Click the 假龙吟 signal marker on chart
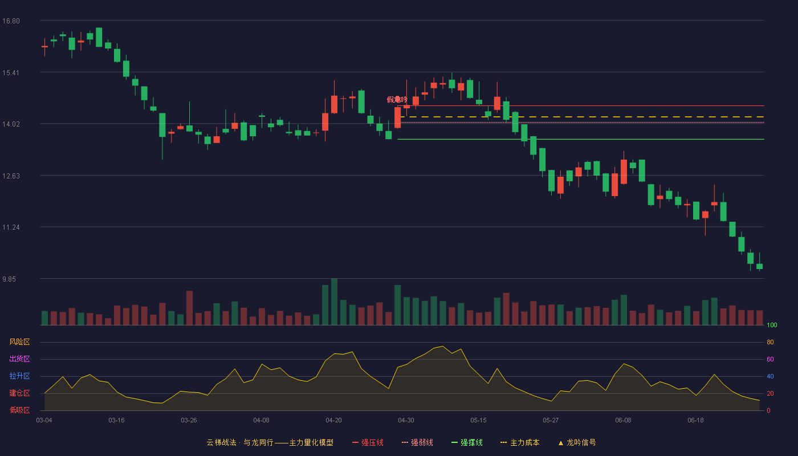798x456 pixels. click(397, 99)
